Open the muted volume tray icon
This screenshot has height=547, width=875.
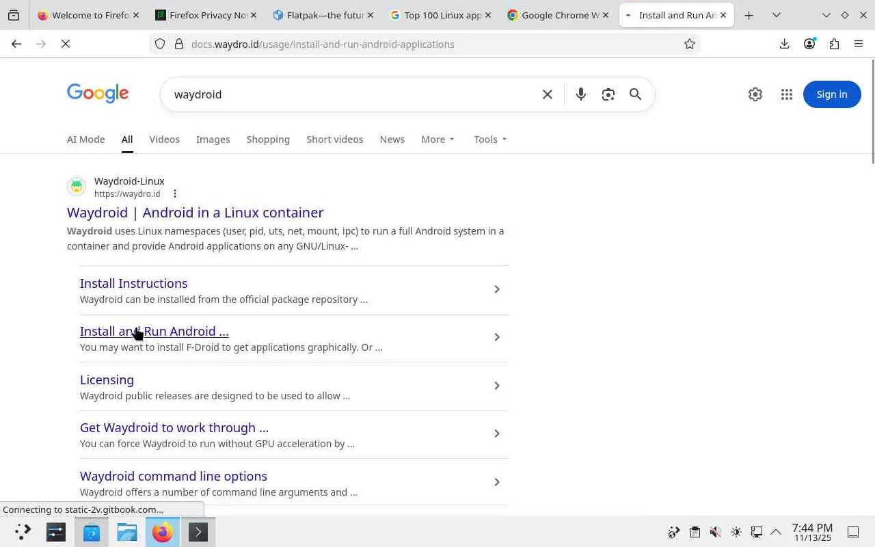click(x=716, y=532)
